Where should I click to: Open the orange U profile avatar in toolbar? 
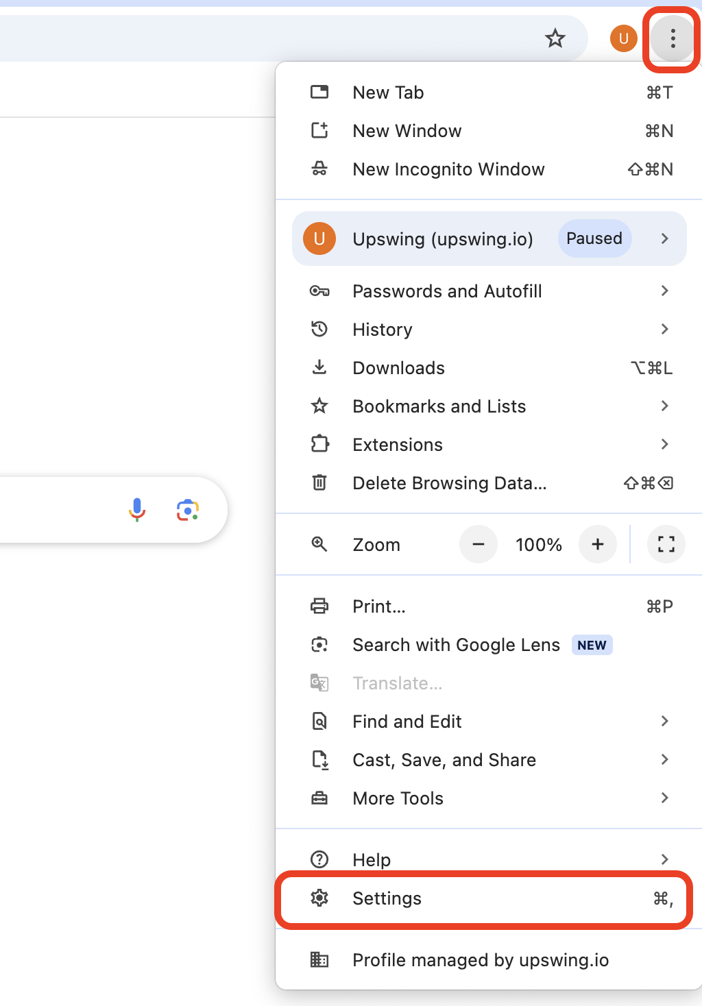624,38
